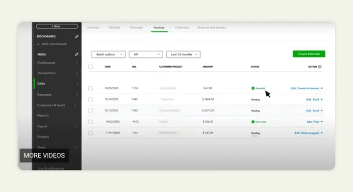Click Convert to invoice for 1124
The width and height of the screenshot is (353, 192).
(308, 88)
